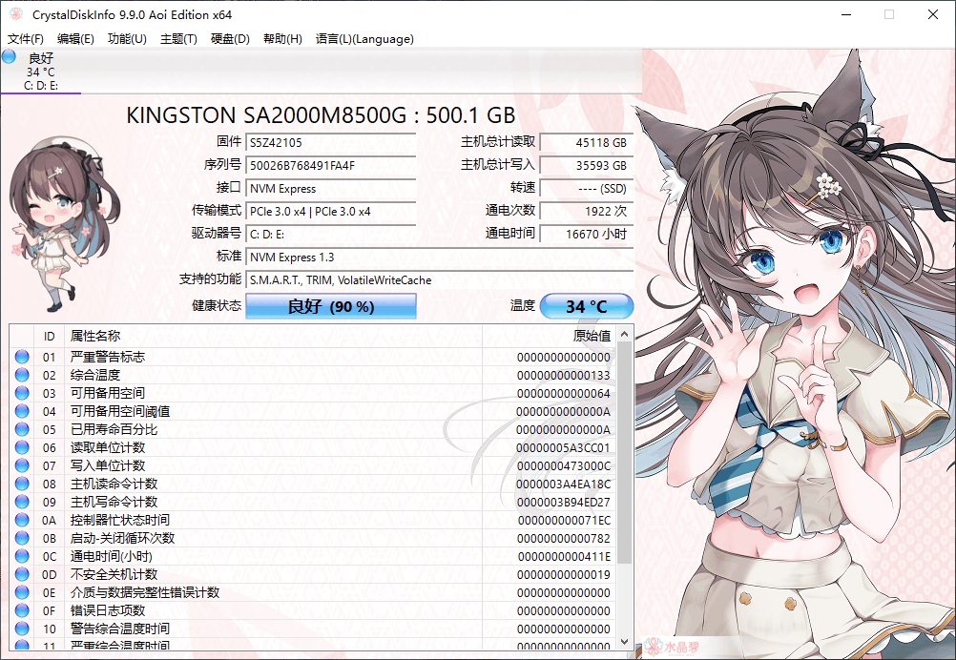Open the 功能(U) menu
Viewport: 956px width, 660px height.
(127, 39)
